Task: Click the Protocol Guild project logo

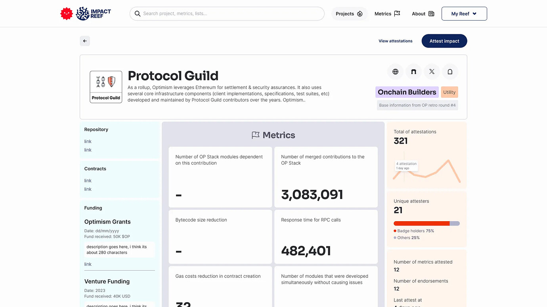Action: (x=106, y=87)
